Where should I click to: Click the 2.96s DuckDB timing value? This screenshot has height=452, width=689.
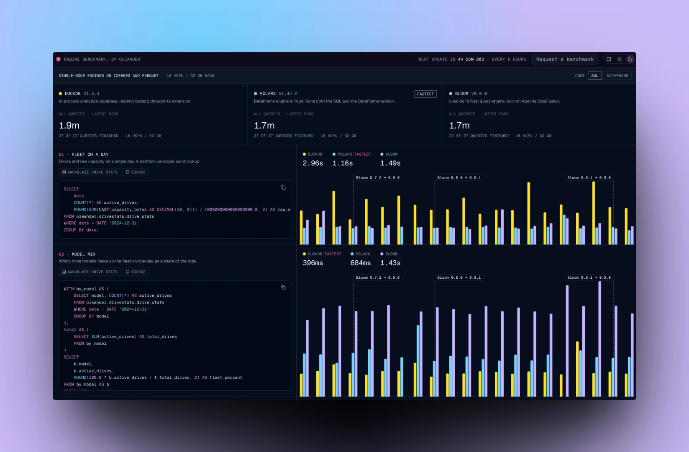[x=313, y=163]
